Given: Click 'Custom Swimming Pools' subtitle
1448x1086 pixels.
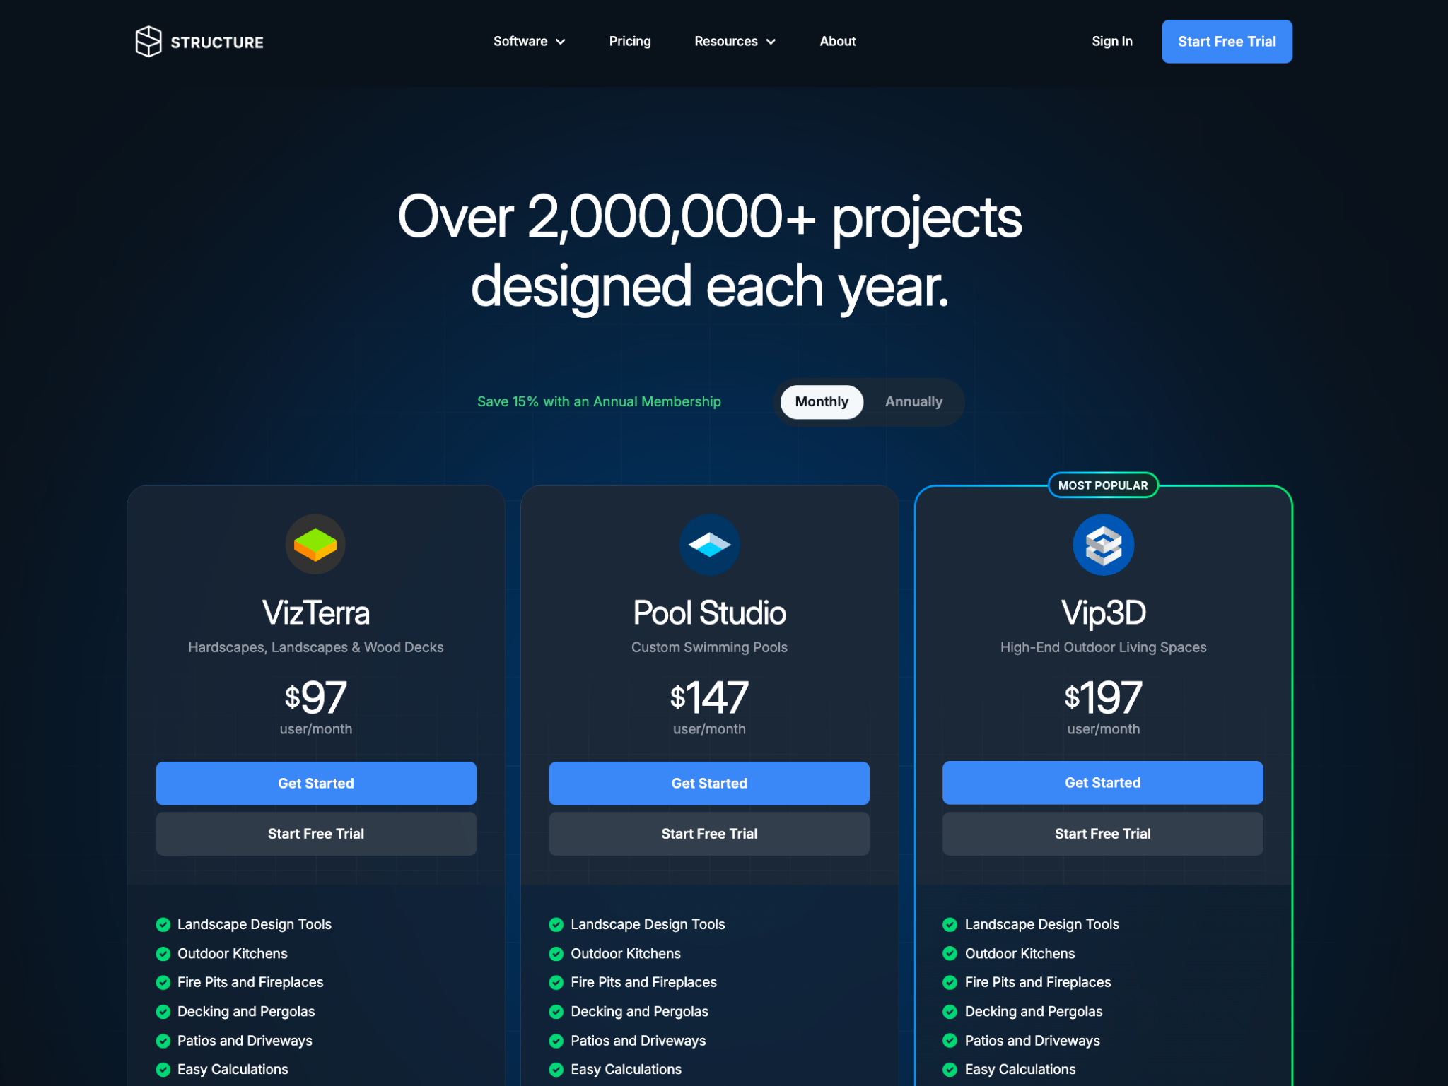Looking at the screenshot, I should [709, 647].
